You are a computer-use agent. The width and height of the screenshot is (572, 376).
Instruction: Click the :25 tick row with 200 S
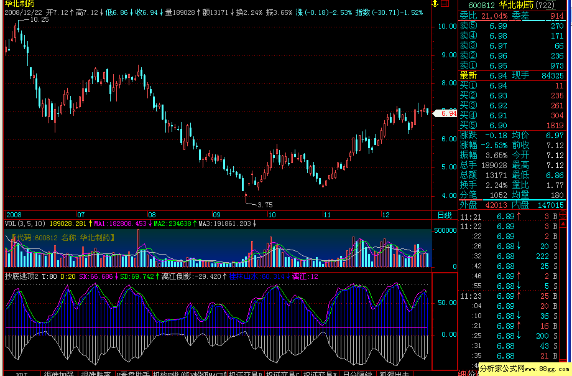click(x=509, y=336)
